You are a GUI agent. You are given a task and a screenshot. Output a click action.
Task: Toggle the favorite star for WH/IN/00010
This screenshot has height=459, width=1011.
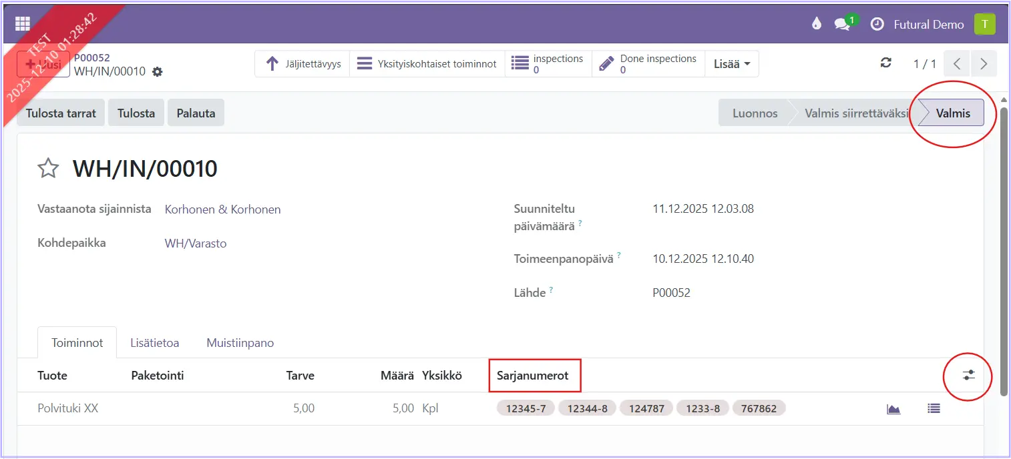[48, 169]
